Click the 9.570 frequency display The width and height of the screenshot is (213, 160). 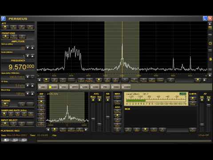[x=21, y=67]
